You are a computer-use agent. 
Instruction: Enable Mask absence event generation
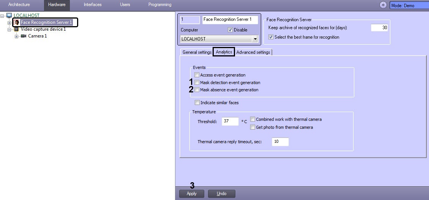(x=197, y=90)
